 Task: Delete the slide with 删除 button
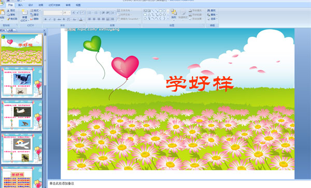[x=35, y=19]
